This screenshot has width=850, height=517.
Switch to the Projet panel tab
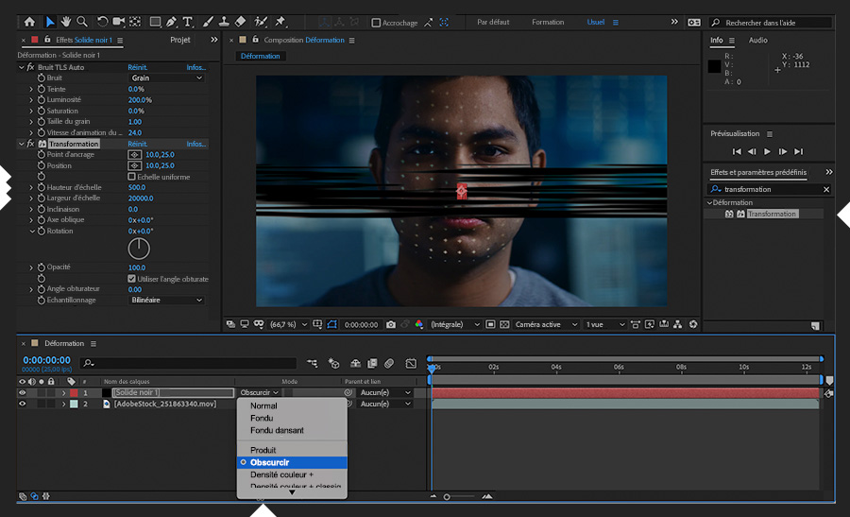tap(179, 40)
